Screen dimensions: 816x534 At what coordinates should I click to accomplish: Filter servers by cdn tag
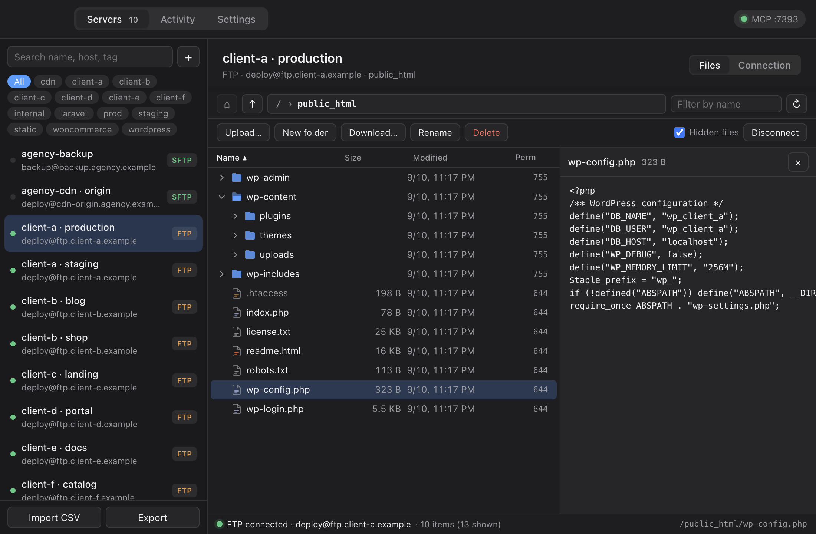48,82
